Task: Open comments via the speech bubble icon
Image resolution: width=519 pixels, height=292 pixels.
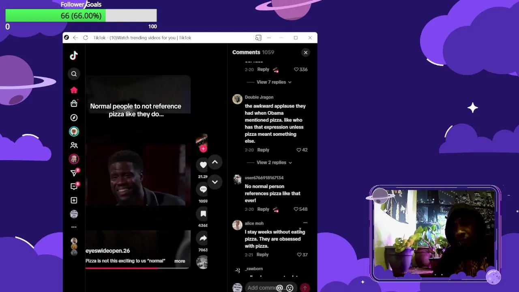Action: 203,189
